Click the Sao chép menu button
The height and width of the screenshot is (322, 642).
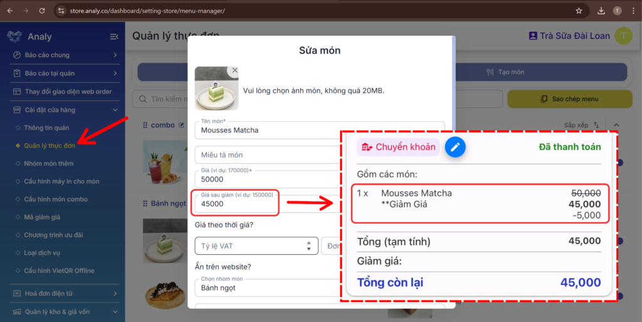tap(569, 99)
